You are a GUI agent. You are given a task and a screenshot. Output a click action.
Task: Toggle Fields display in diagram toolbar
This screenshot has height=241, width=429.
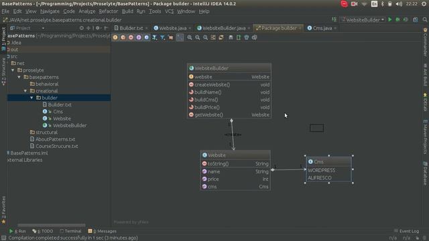pyautogui.click(x=115, y=37)
